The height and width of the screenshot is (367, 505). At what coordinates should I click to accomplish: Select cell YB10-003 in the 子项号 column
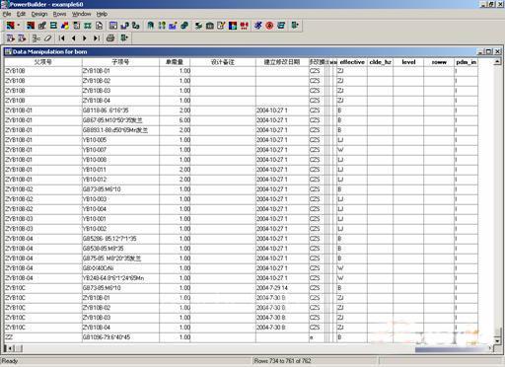click(x=120, y=199)
